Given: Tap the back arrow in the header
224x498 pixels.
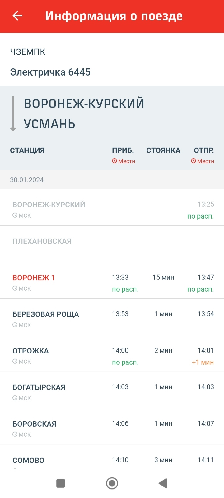Looking at the screenshot, I should click(x=17, y=16).
